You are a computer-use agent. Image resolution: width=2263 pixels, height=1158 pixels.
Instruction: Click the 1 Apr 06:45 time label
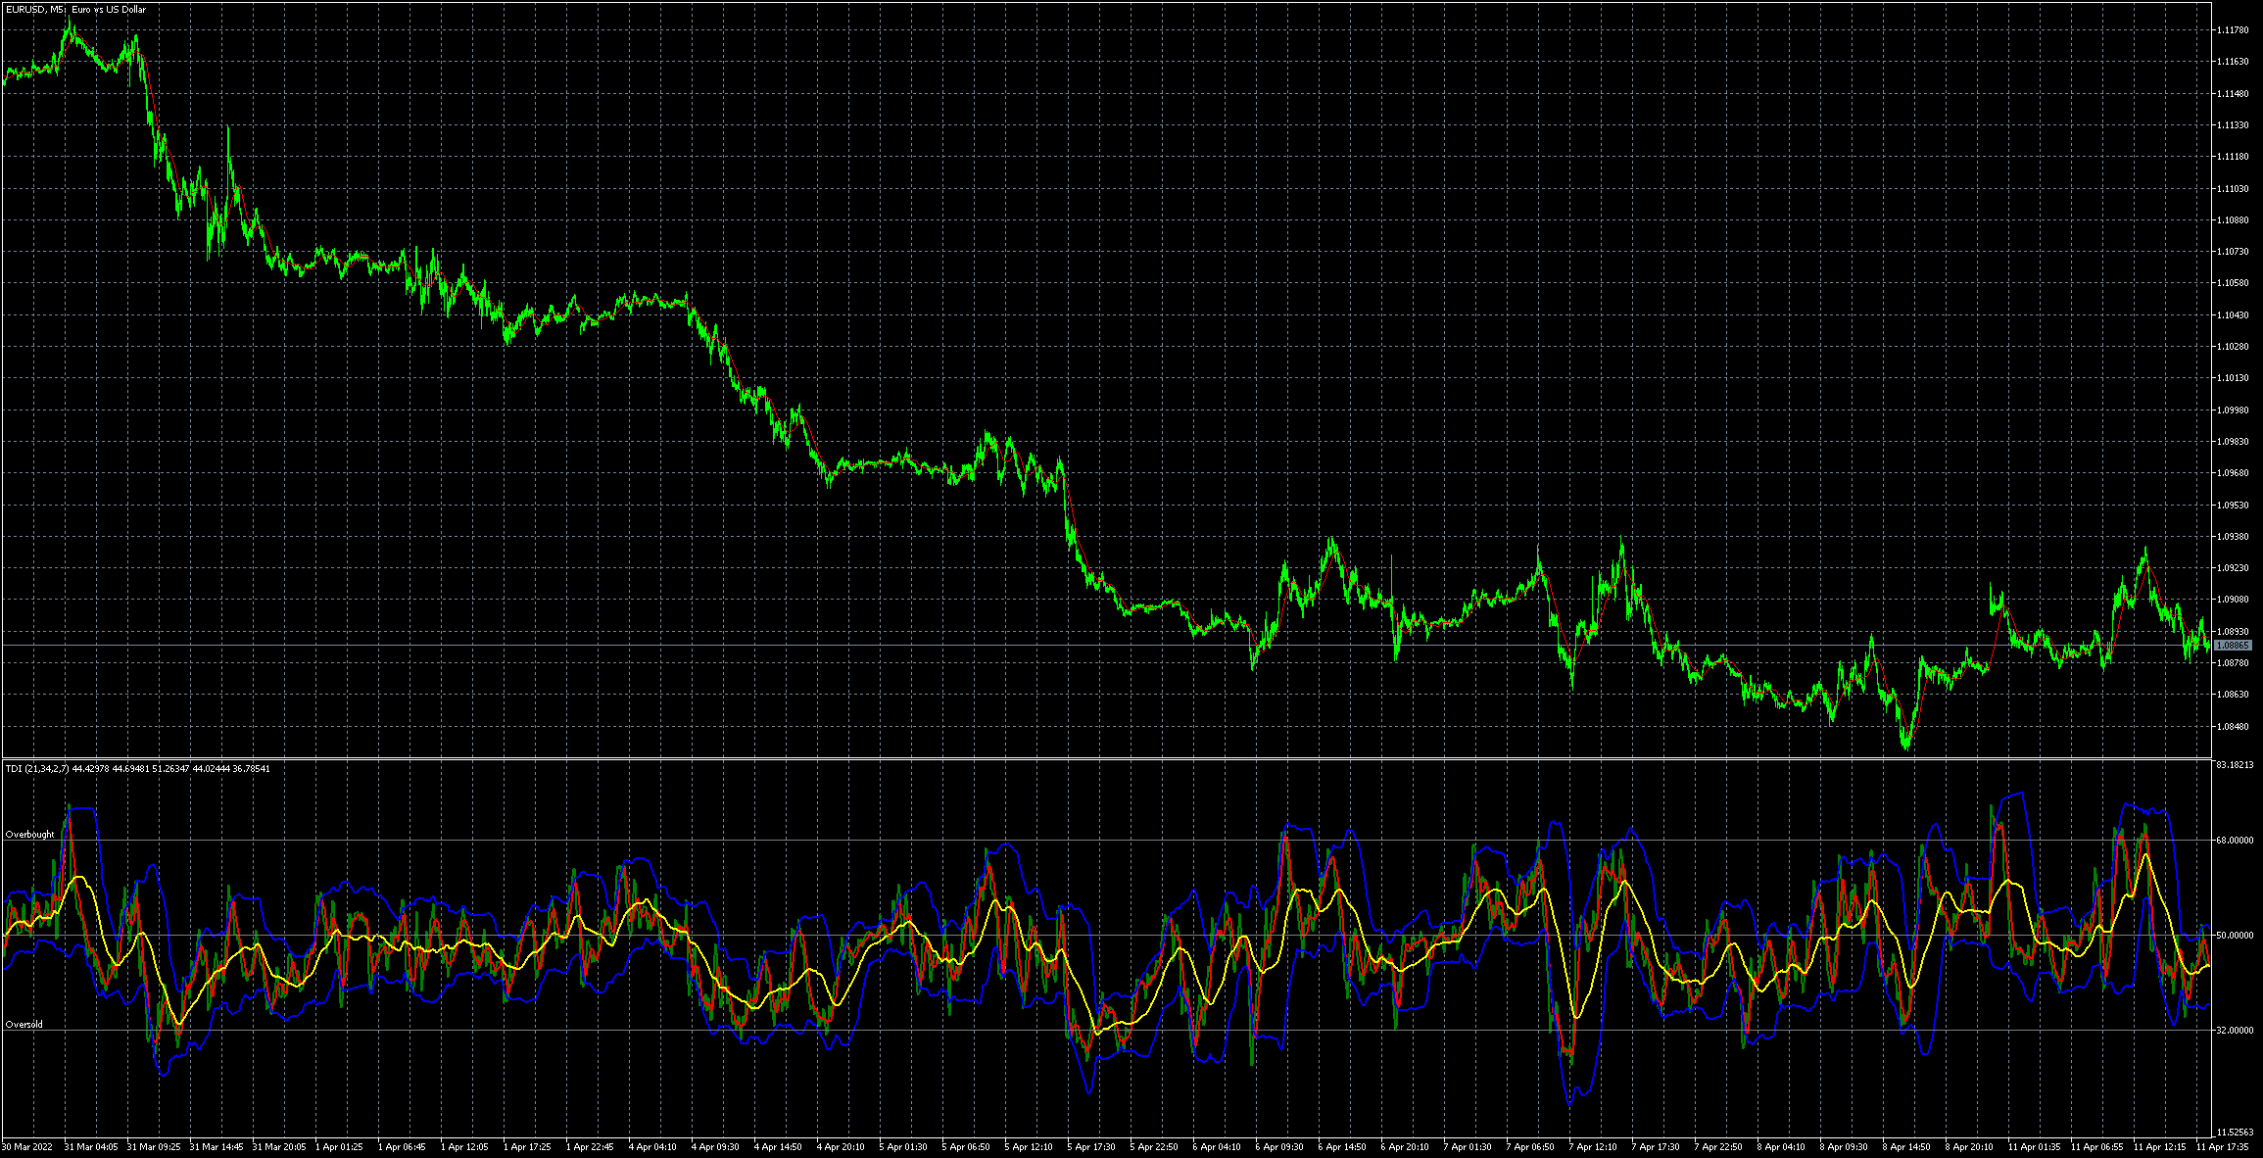[x=402, y=1146]
